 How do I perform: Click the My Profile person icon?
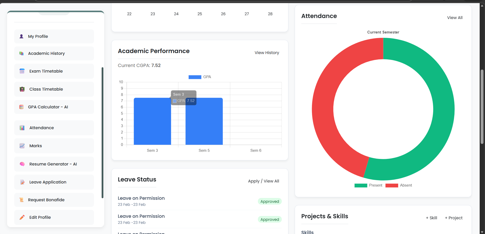(22, 36)
